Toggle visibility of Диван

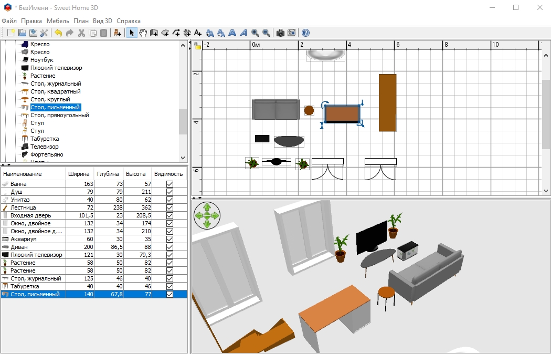pyautogui.click(x=169, y=247)
